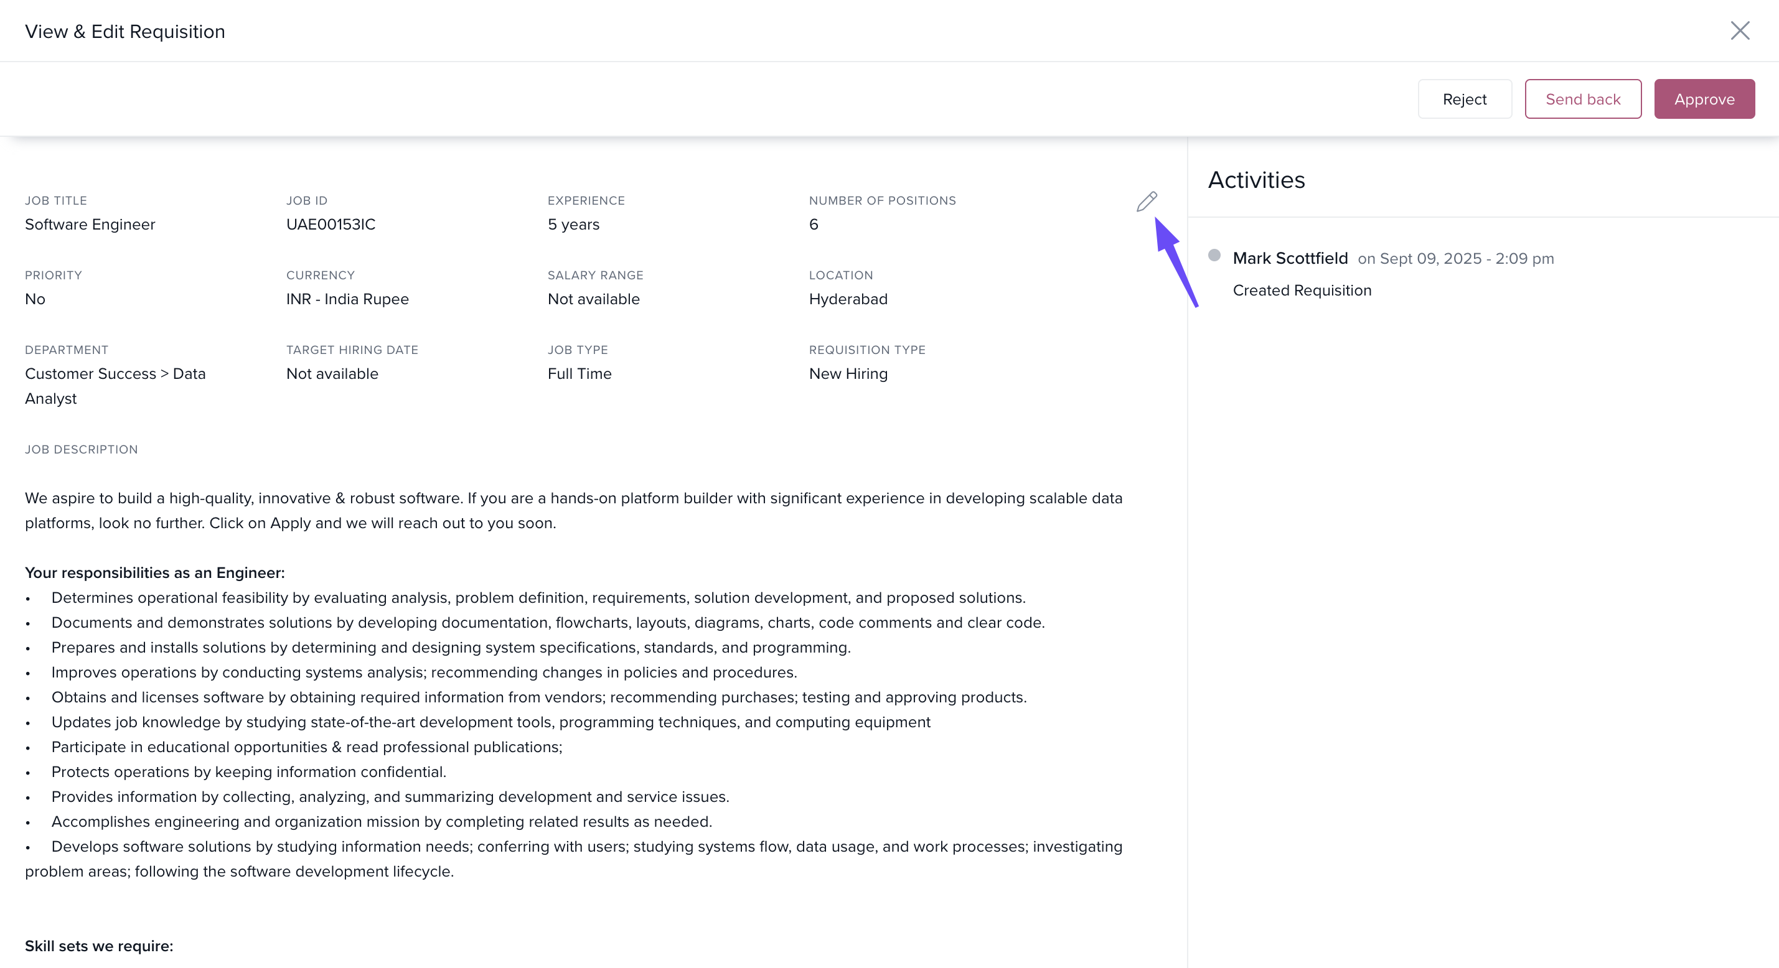Approve the requisition
This screenshot has height=968, width=1779.
(x=1704, y=100)
